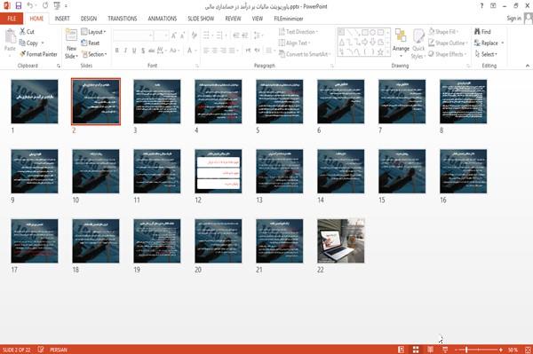Viewport: 533px width, 354px height.
Task: Open the FILE tab
Action: point(12,19)
